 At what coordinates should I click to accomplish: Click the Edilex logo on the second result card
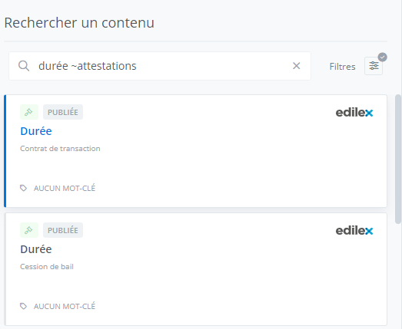tap(354, 231)
